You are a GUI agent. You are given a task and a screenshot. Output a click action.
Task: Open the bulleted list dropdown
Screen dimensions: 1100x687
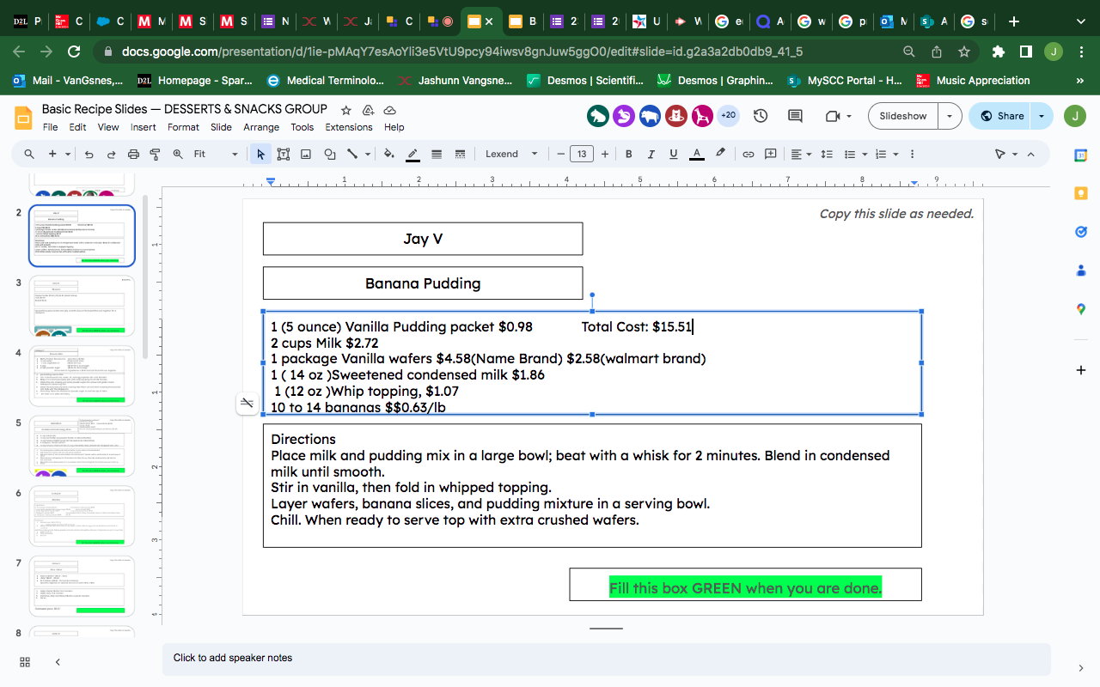854,154
